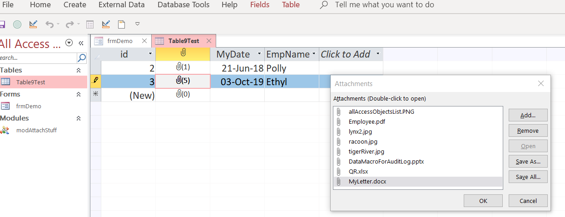The width and height of the screenshot is (565, 217).
Task: Click the blank document icon in toolbar
Action: click(121, 24)
